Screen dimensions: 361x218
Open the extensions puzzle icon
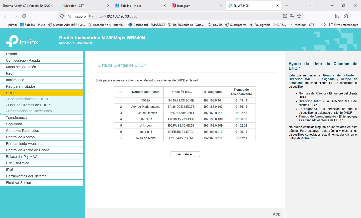tap(346, 16)
